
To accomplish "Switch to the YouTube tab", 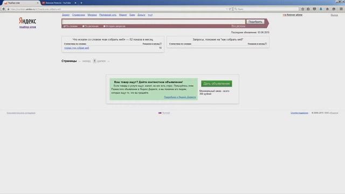I will pos(58,3).
